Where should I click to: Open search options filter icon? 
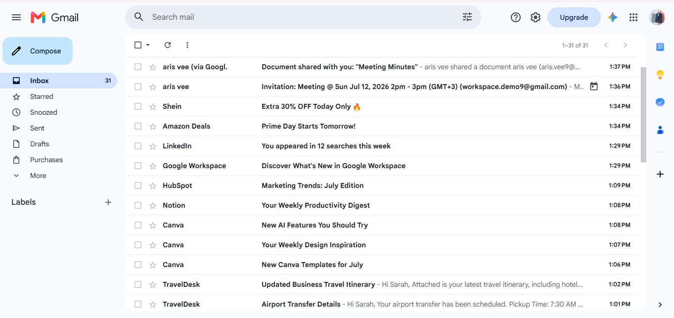pos(467,17)
